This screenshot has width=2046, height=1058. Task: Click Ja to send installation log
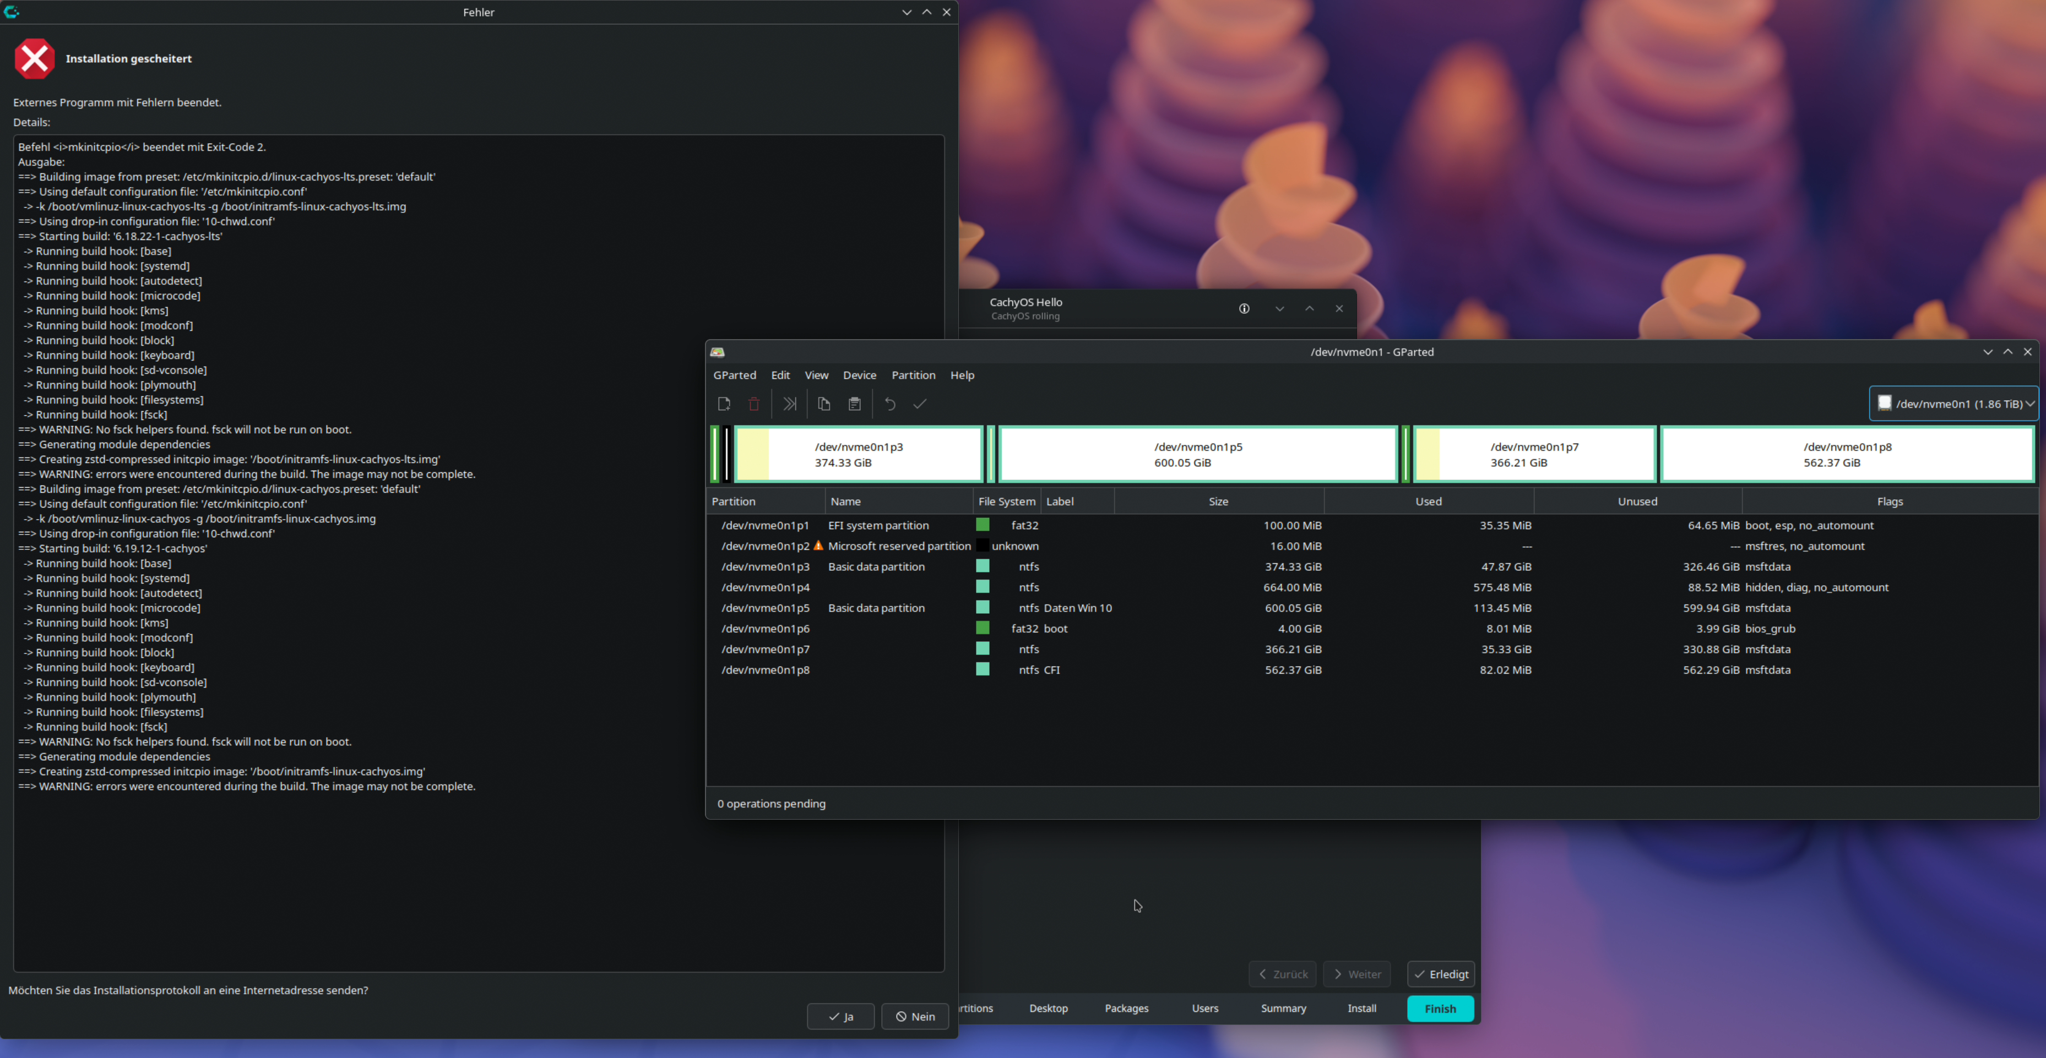point(840,1016)
